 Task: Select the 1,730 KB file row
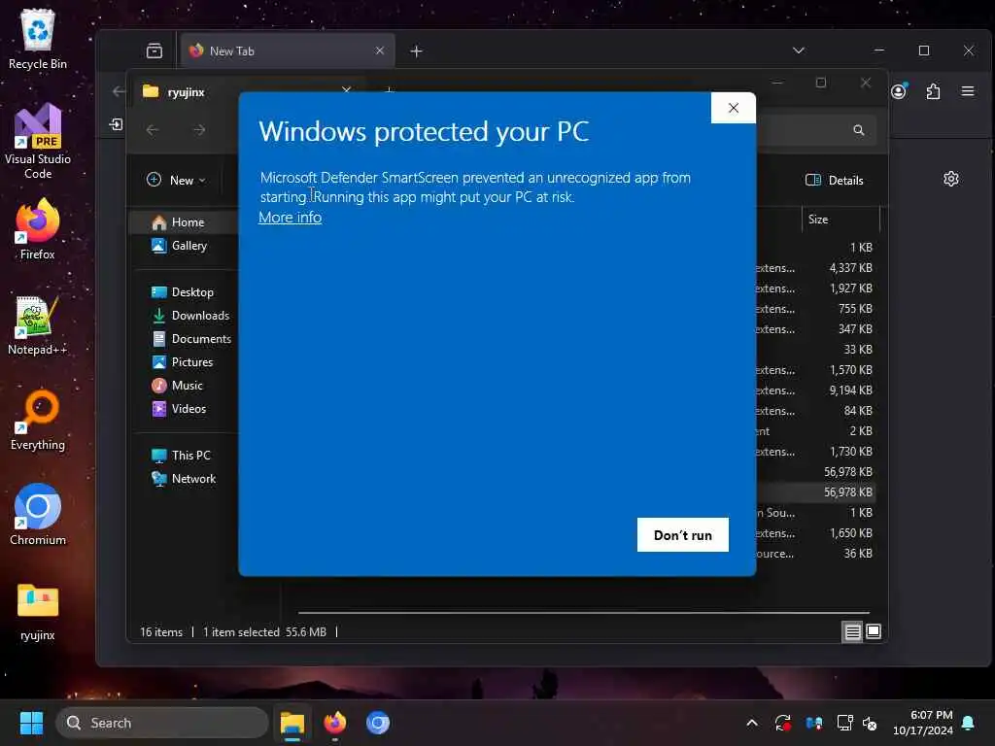pyautogui.click(x=817, y=451)
